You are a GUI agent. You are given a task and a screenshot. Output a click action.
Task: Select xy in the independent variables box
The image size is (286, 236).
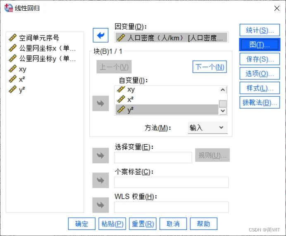pyautogui.click(x=131, y=89)
